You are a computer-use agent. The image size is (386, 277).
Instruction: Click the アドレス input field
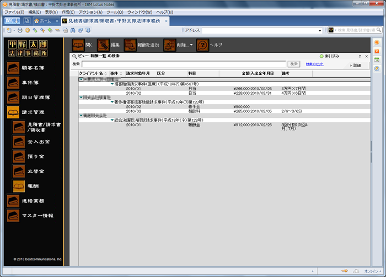pos(260,30)
